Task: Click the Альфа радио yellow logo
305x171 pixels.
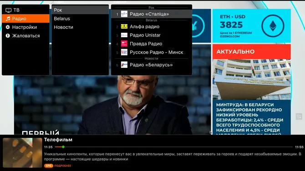Action: tap(124, 26)
